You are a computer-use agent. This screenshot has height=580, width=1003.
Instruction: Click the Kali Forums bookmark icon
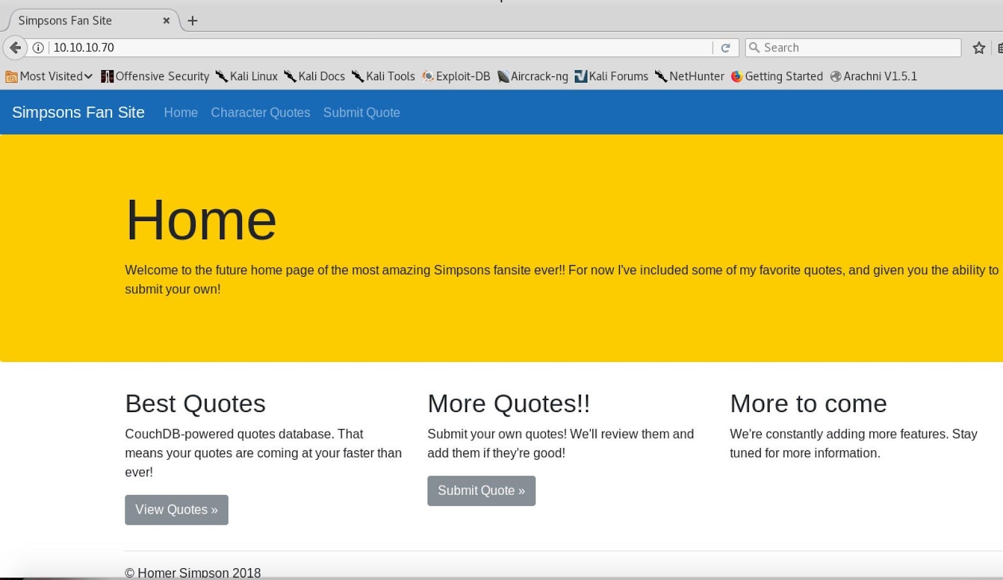(x=580, y=76)
